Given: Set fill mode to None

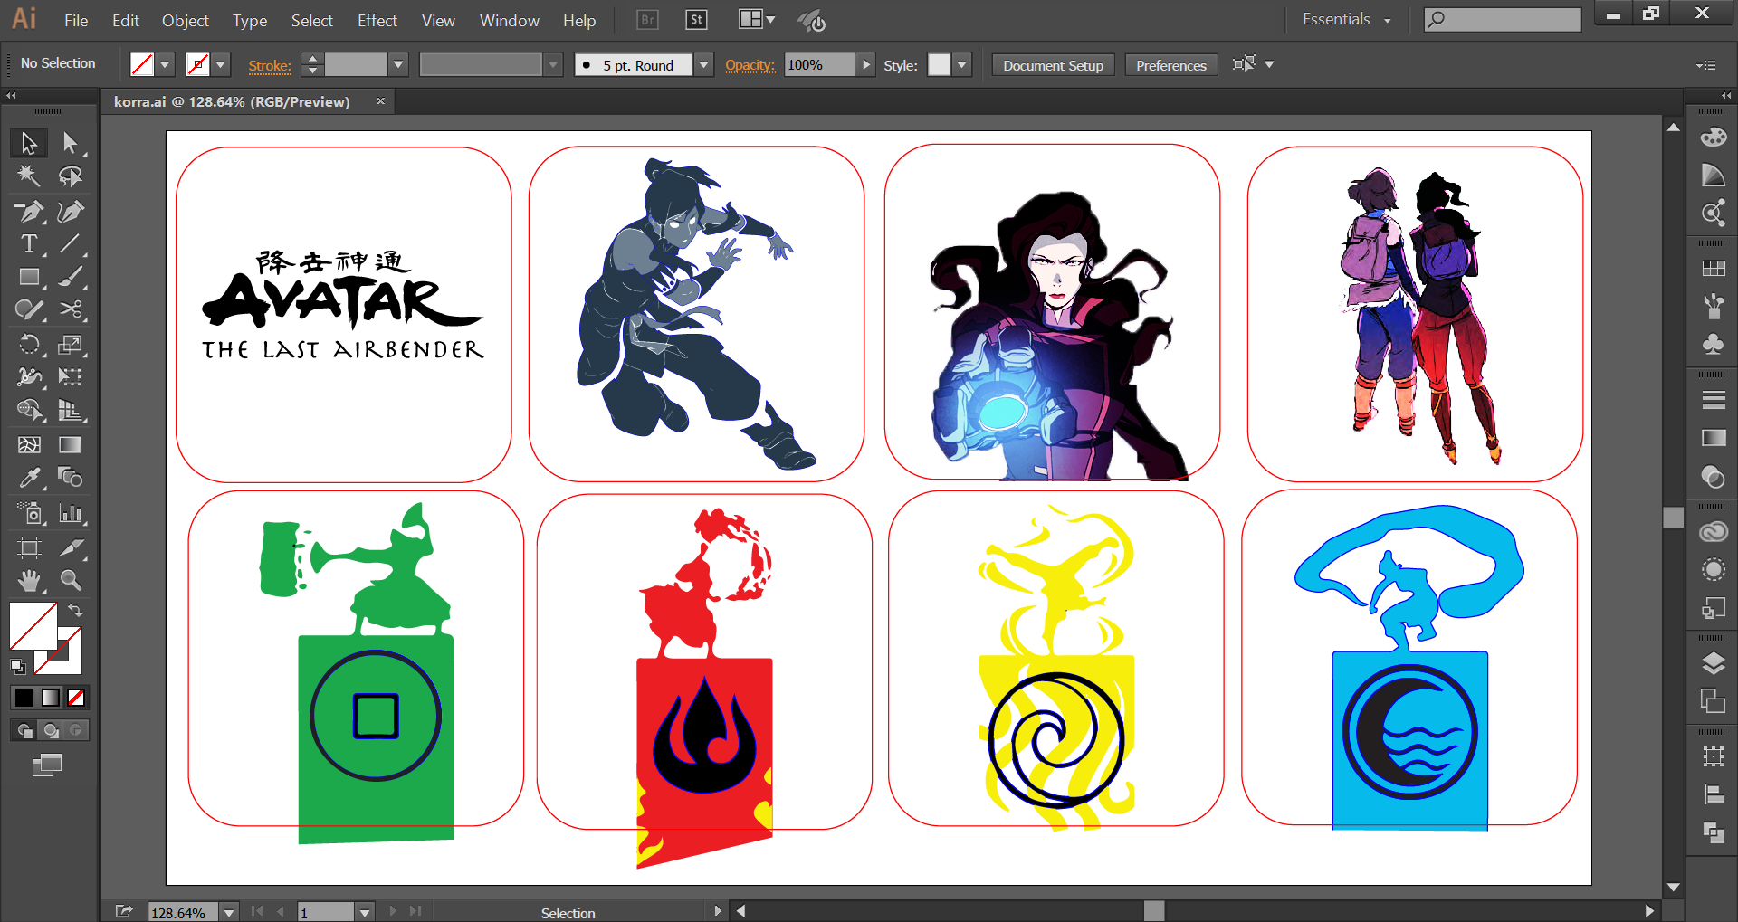Looking at the screenshot, I should click(77, 698).
